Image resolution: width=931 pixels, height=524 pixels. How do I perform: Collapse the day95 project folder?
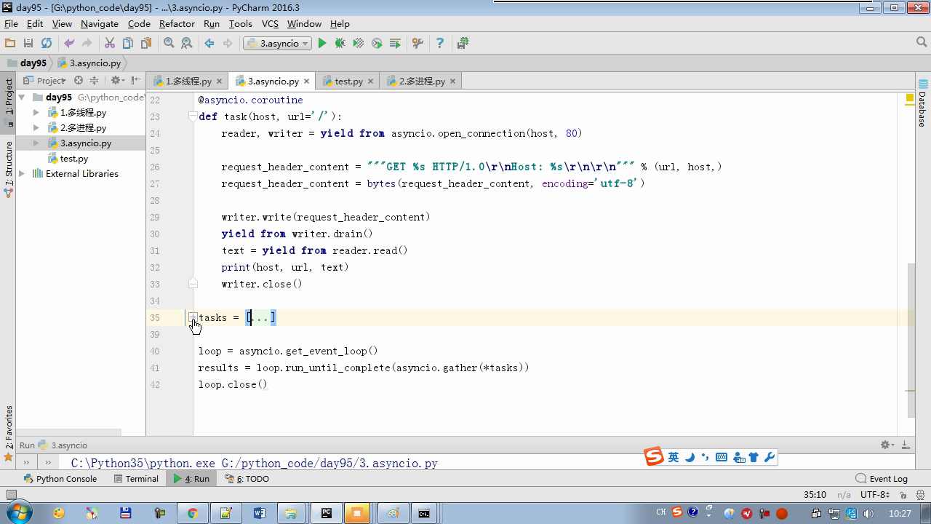click(22, 98)
